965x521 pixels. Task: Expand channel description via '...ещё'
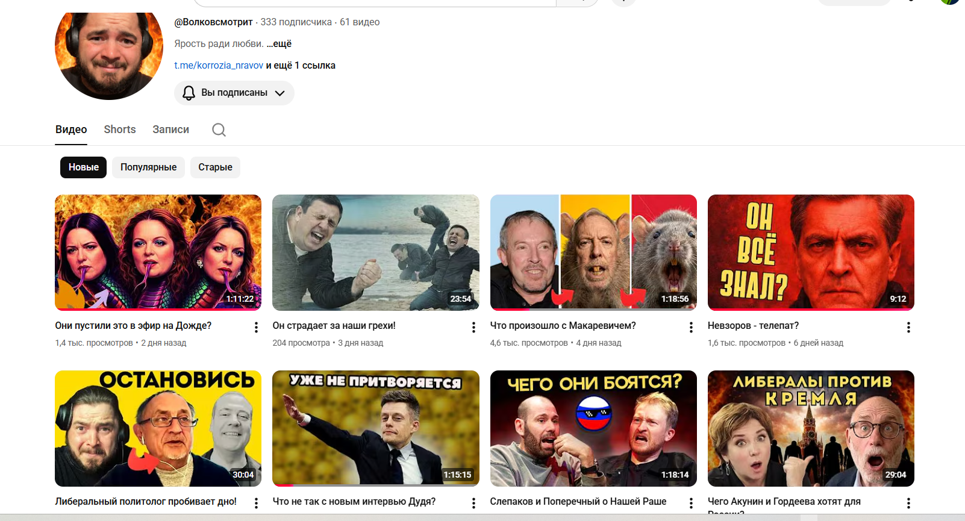[x=279, y=44]
